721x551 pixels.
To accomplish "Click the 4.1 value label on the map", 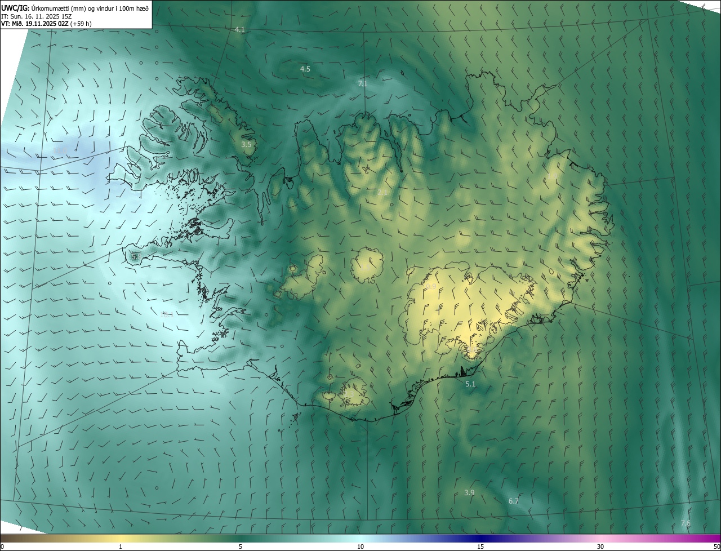I will click(240, 29).
